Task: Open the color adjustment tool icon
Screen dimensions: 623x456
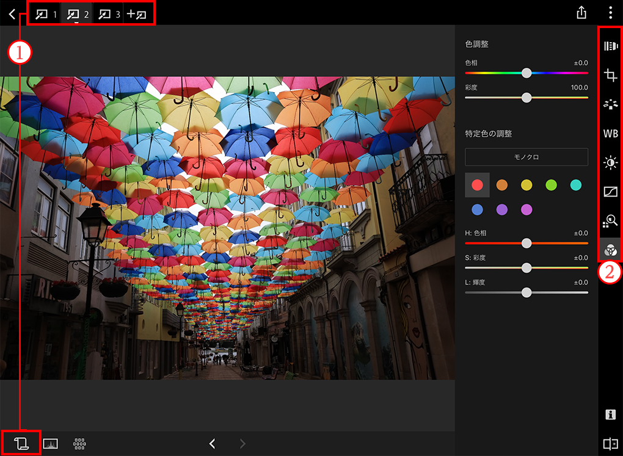Action: tap(610, 249)
